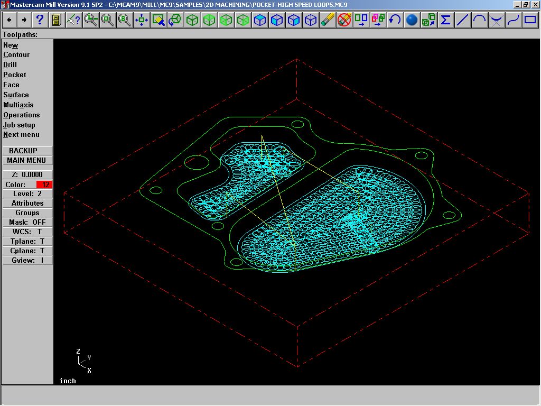This screenshot has width=541, height=406.
Task: Click the Tplane: T button
Action: click(x=27, y=241)
